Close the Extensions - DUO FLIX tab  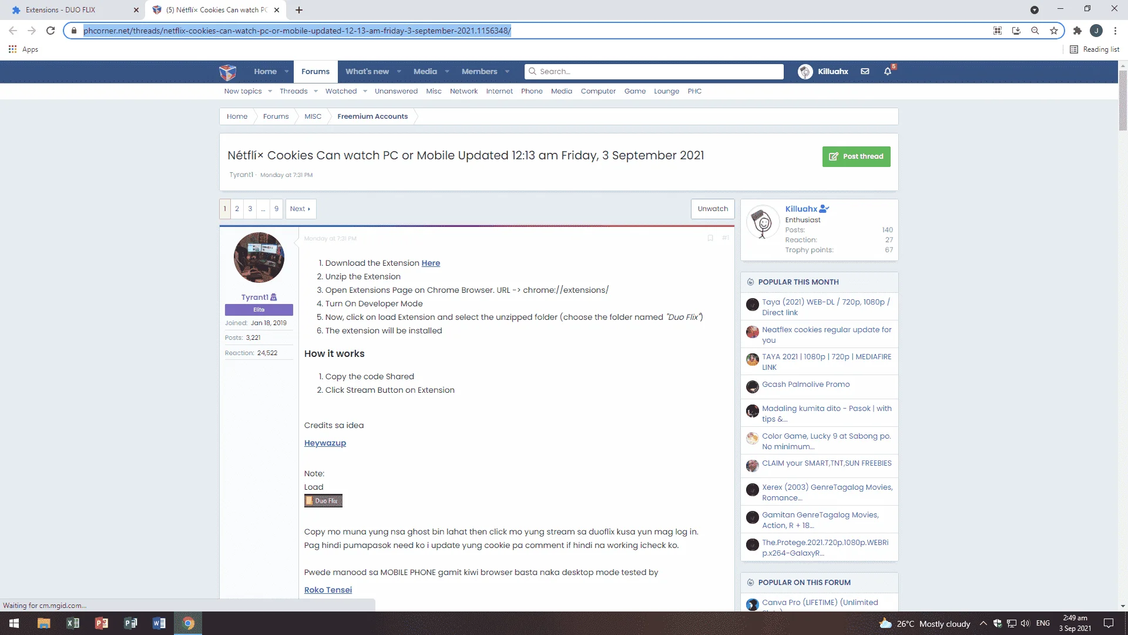tap(136, 10)
